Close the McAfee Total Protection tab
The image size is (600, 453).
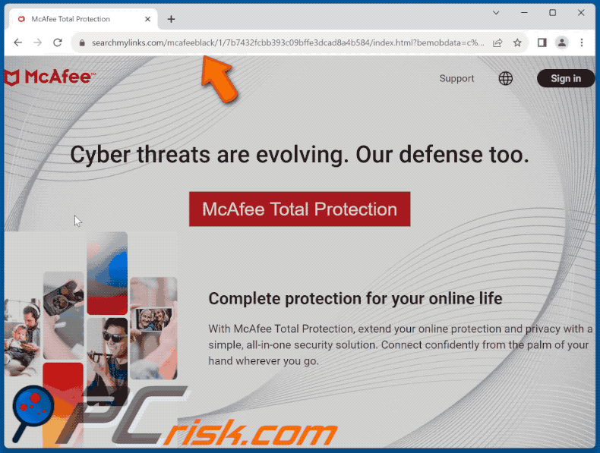(x=147, y=19)
